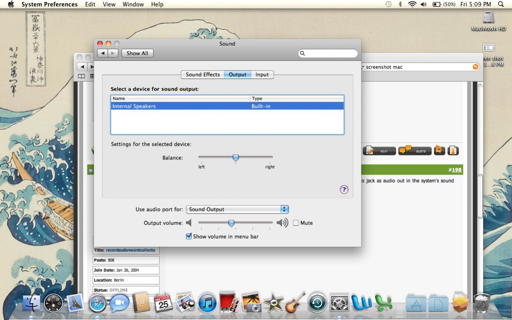512x320 pixels.
Task: Click the Name column header
Action: [181, 99]
